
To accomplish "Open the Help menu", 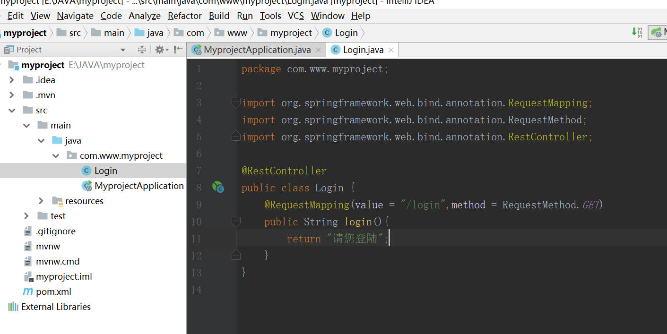I will pyautogui.click(x=361, y=16).
